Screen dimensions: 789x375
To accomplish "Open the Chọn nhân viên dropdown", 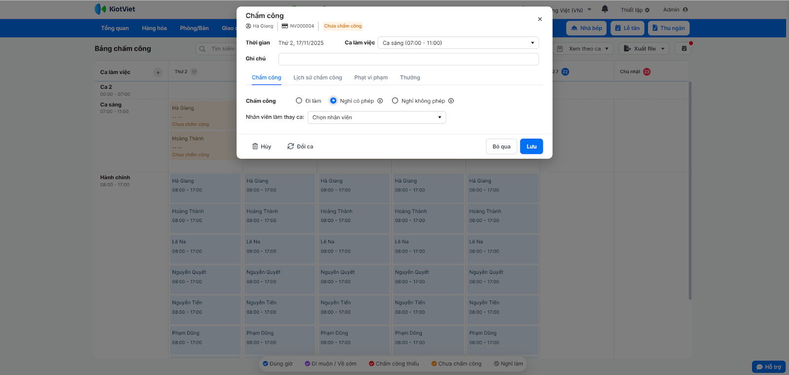I will pos(377,117).
